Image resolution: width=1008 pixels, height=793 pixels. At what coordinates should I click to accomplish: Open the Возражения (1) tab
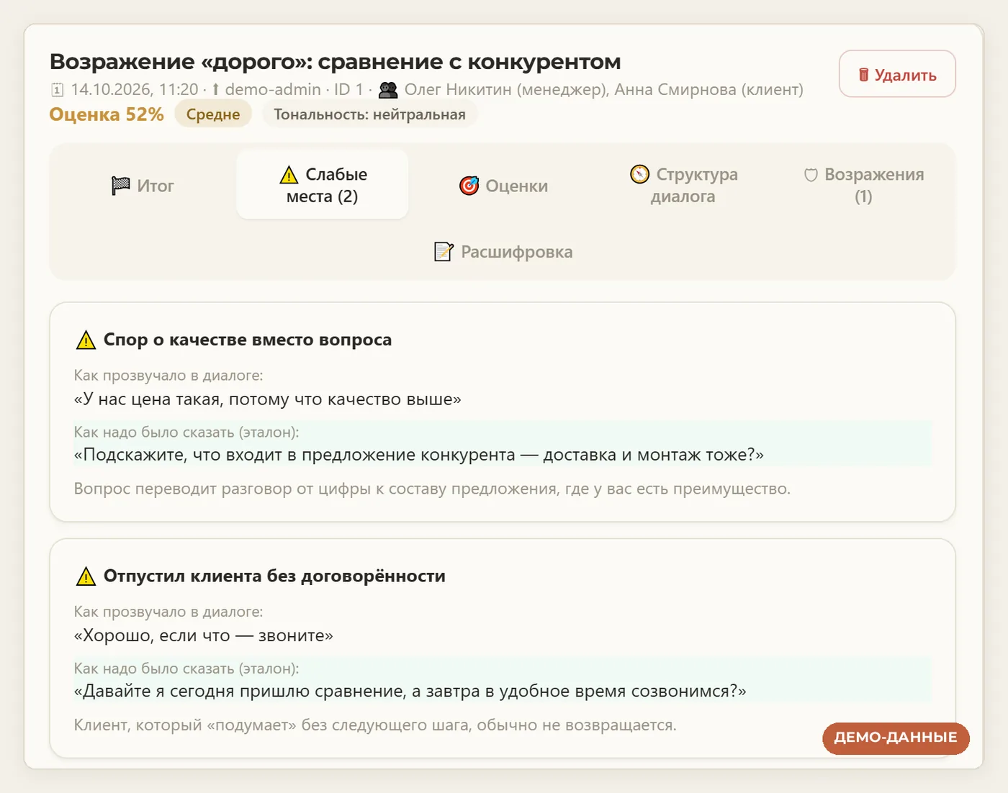[863, 185]
